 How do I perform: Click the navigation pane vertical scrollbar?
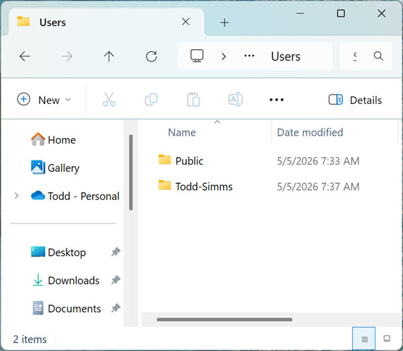(x=131, y=172)
